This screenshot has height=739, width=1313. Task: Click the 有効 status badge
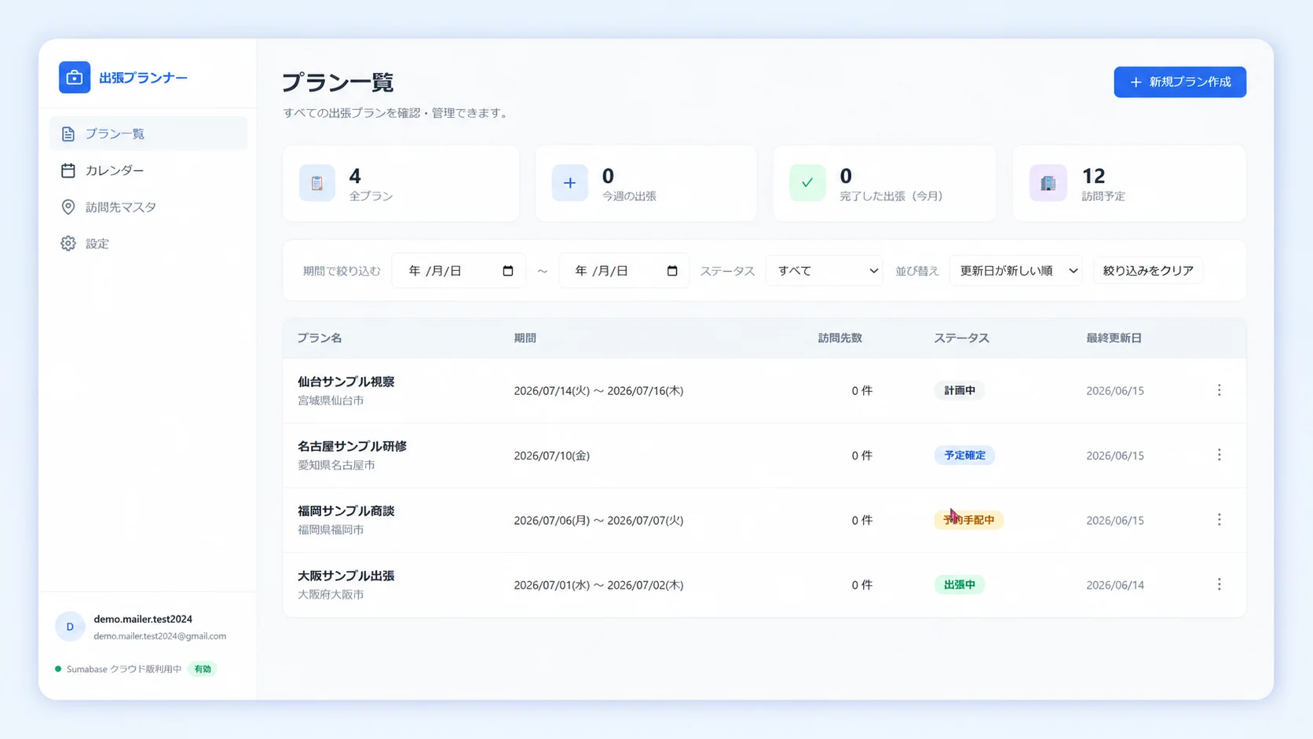(x=203, y=669)
